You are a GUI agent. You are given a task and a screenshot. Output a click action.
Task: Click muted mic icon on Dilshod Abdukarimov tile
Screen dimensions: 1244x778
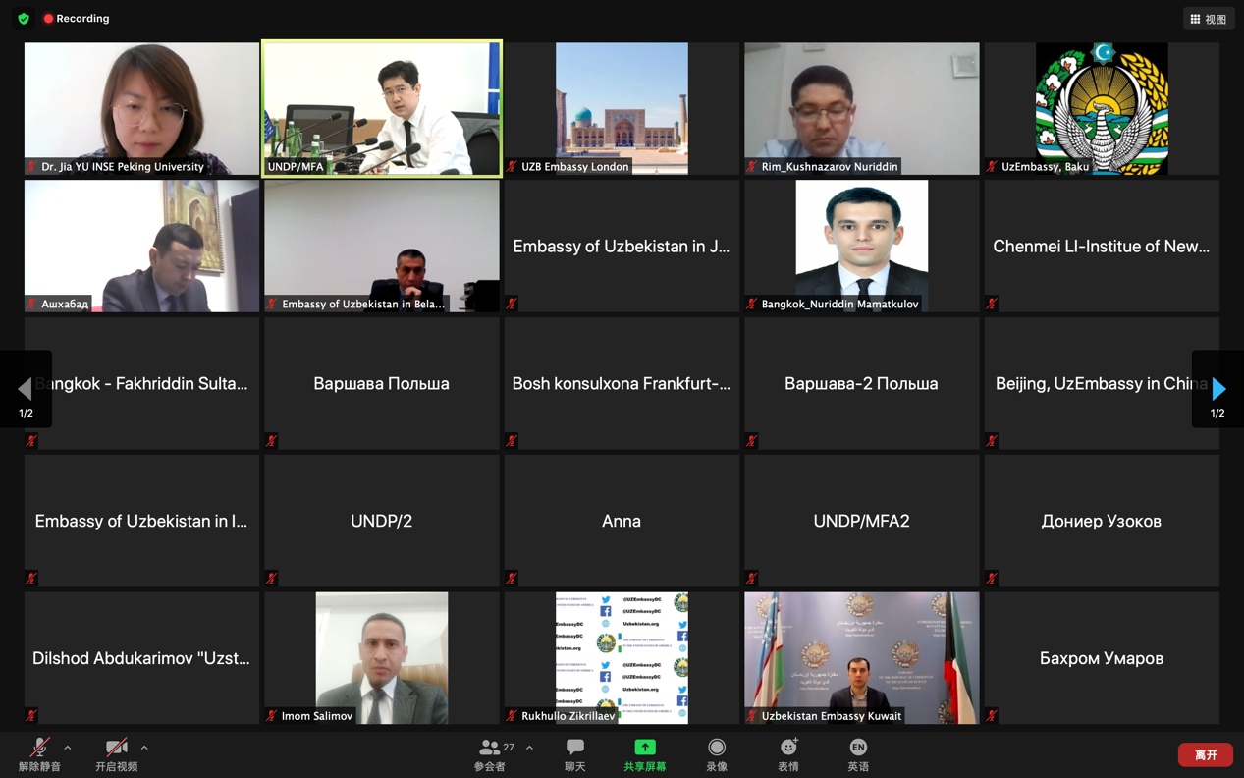coord(31,716)
